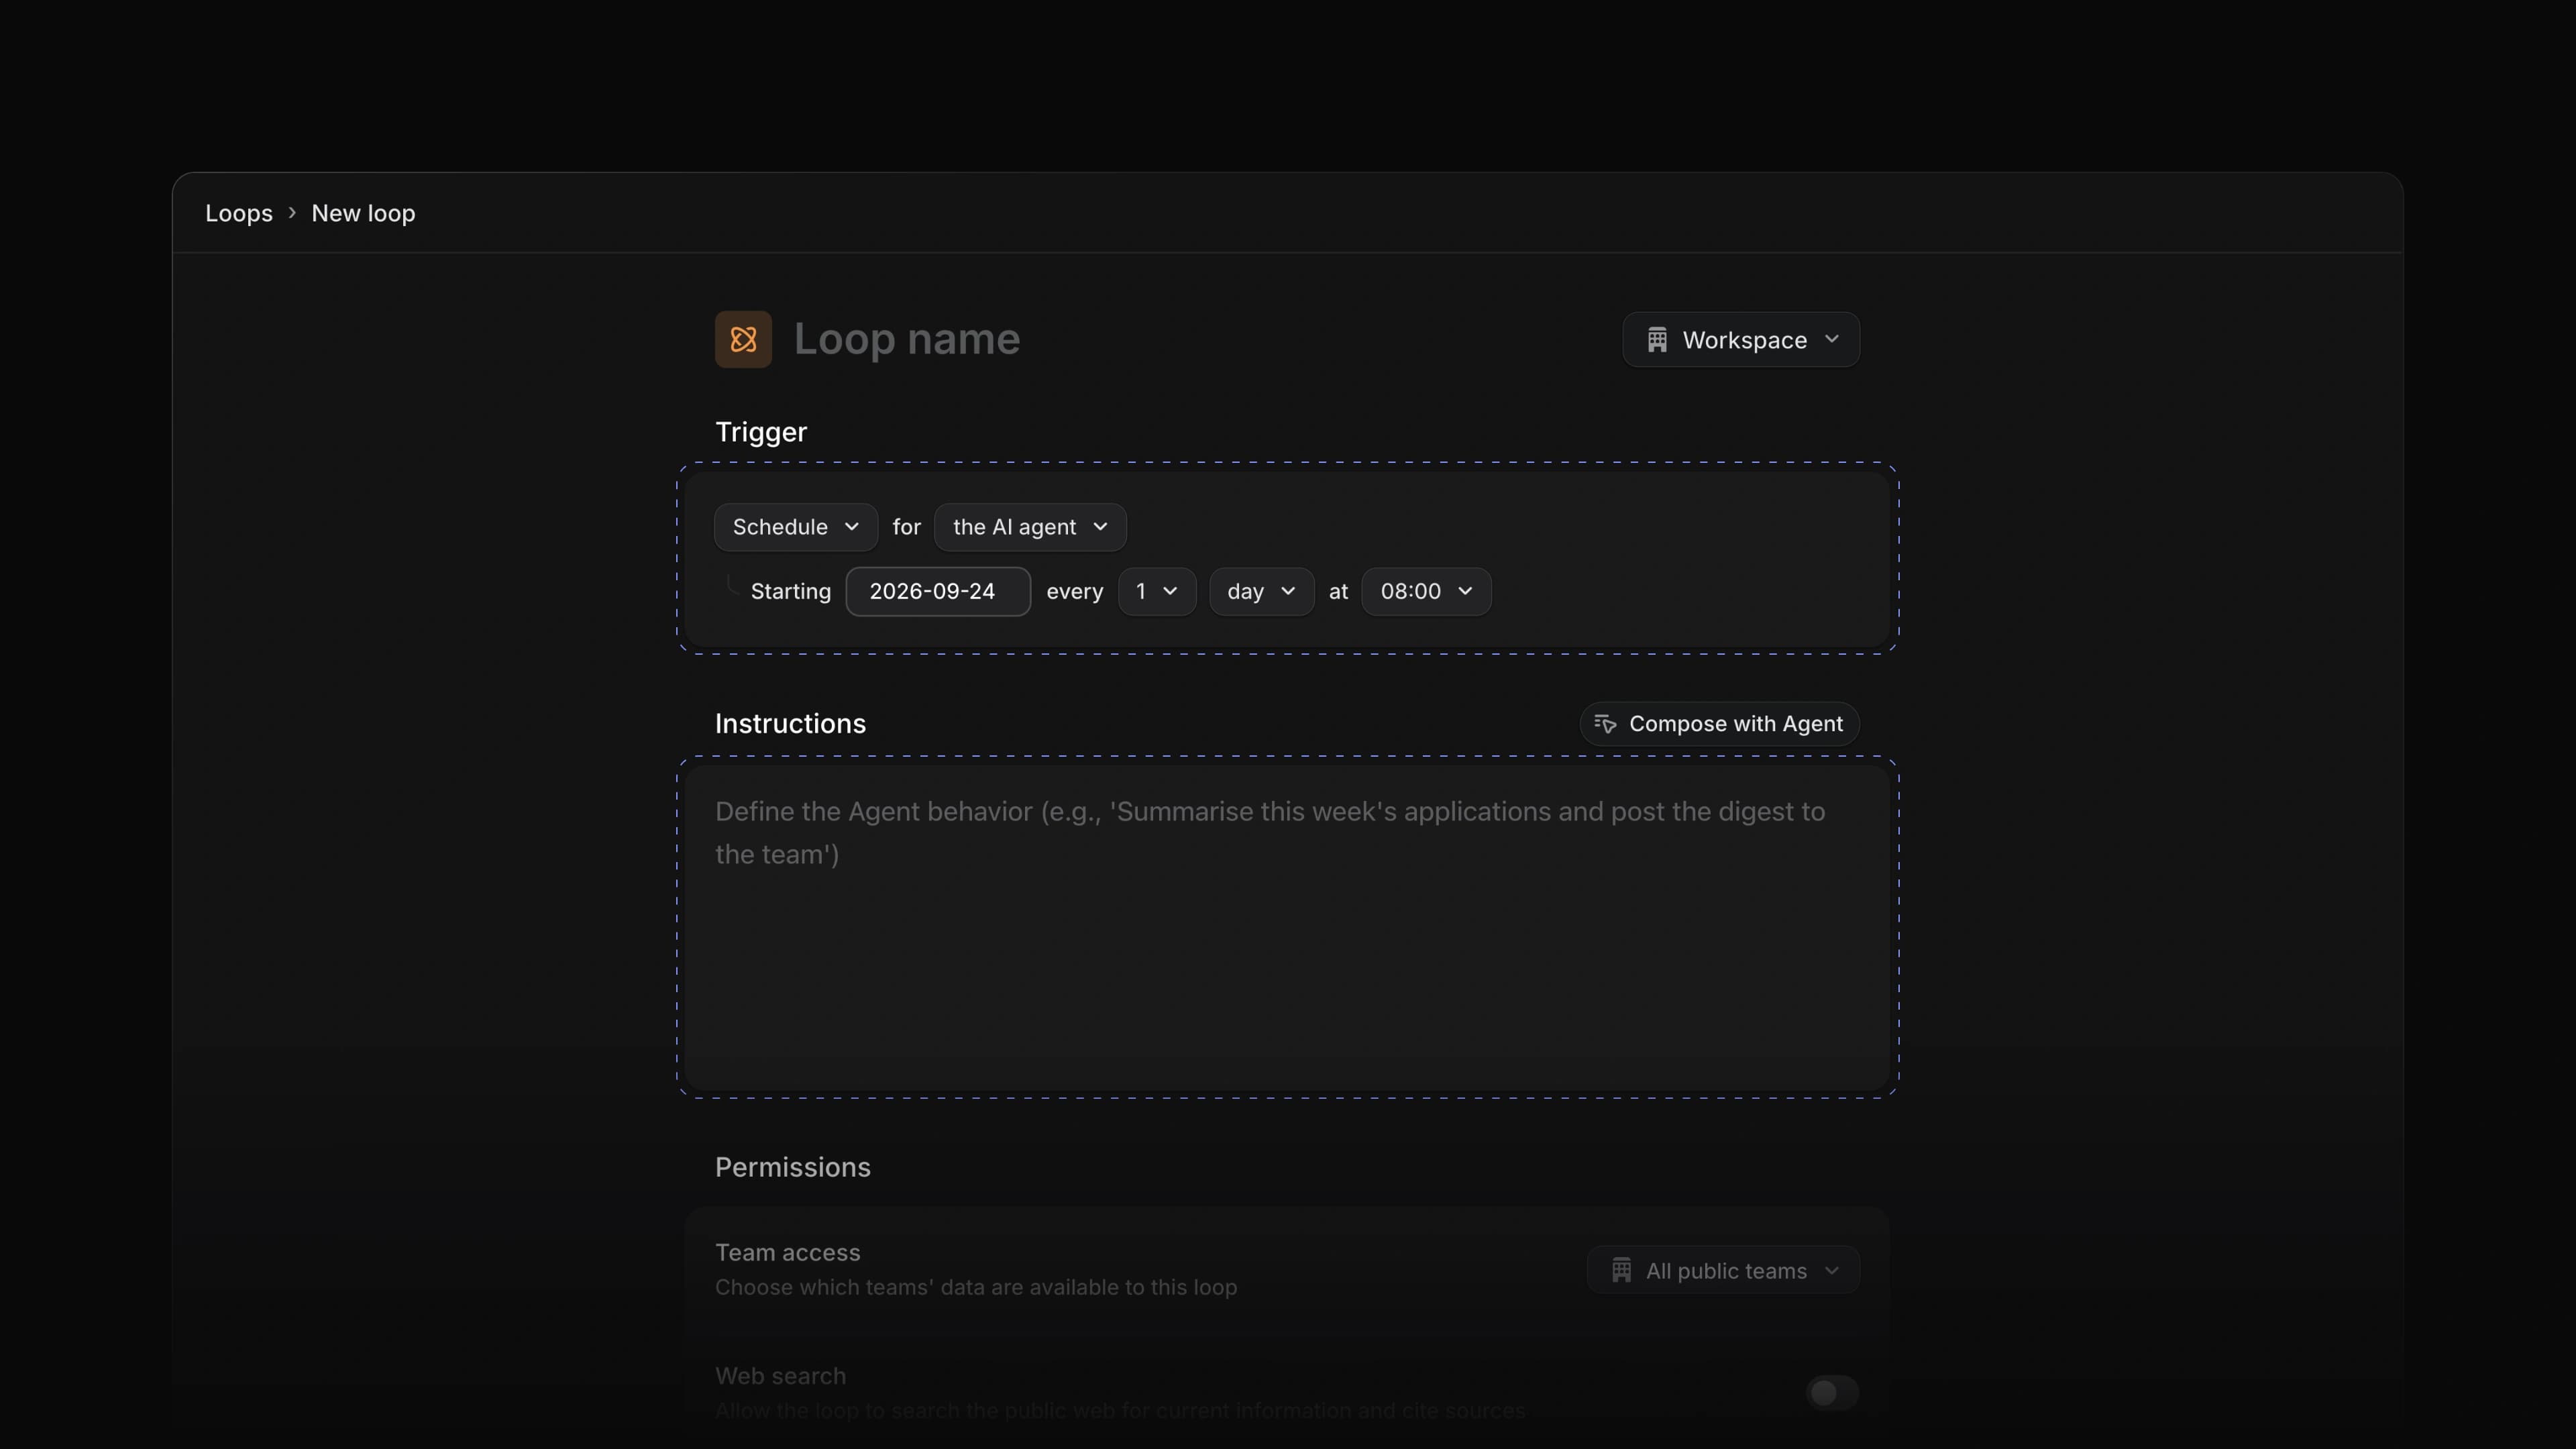The image size is (2576, 1449).
Task: Open the day interval unit dropdown
Action: pyautogui.click(x=1261, y=591)
